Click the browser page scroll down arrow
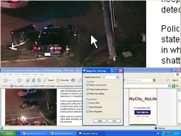Screen dimensions: 181x136 click(179, 124)
